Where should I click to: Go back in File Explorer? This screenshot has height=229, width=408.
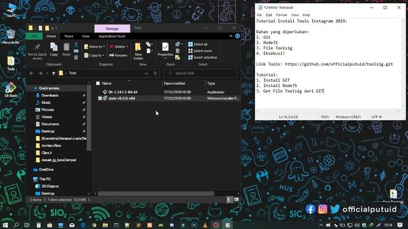[31, 74]
